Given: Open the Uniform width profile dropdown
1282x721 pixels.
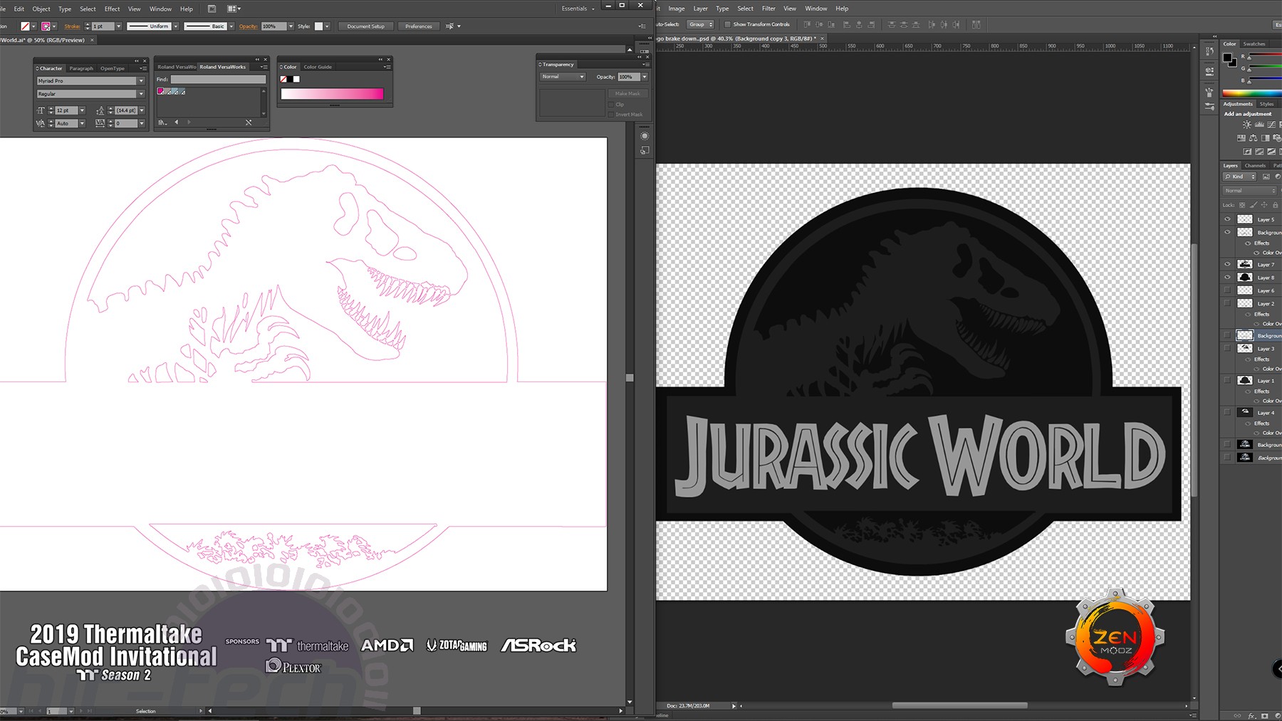Looking at the screenshot, I should [175, 26].
